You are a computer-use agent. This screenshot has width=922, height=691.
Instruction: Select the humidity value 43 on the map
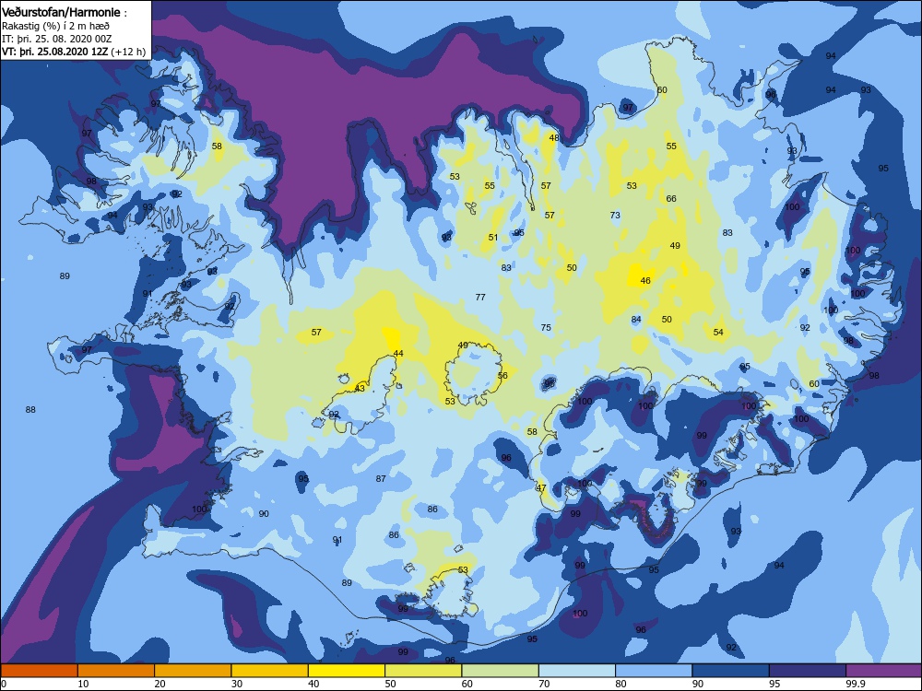point(360,389)
